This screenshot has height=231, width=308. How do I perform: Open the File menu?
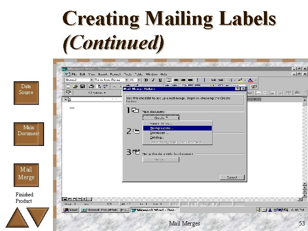coord(74,74)
